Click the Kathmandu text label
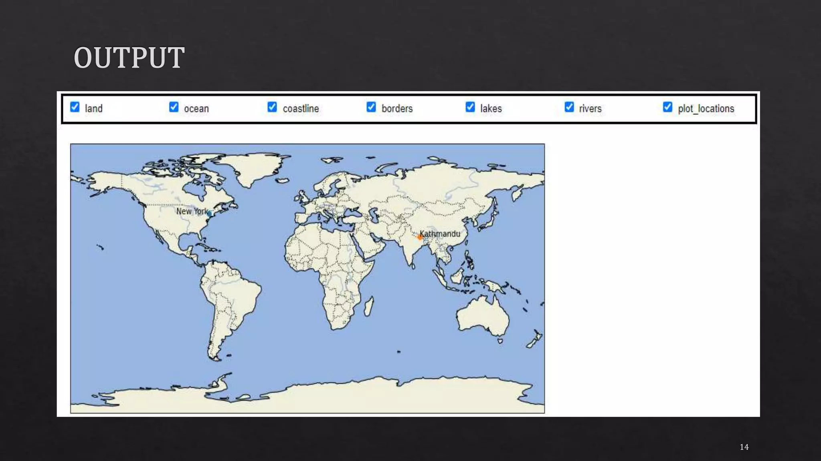Image resolution: width=821 pixels, height=461 pixels. click(x=440, y=234)
